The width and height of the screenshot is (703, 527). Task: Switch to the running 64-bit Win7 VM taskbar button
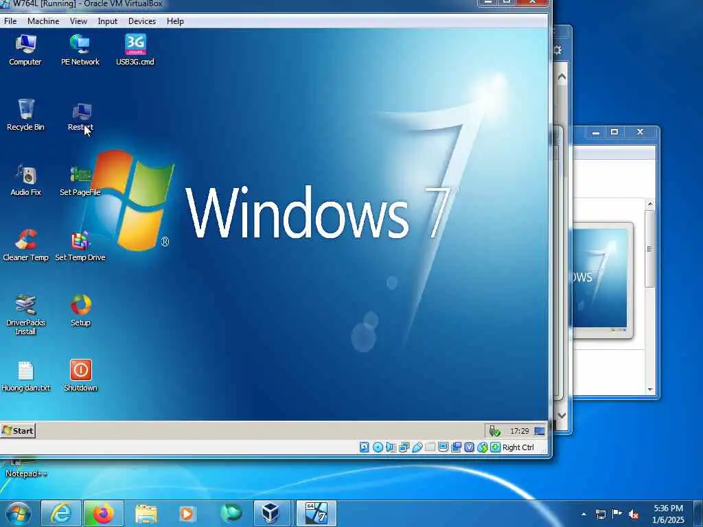(316, 513)
